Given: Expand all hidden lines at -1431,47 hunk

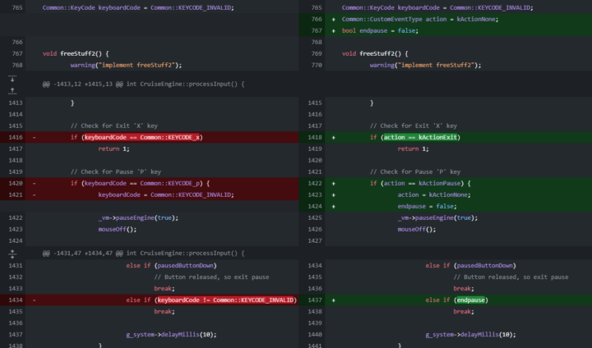Looking at the screenshot, I should pos(12,254).
